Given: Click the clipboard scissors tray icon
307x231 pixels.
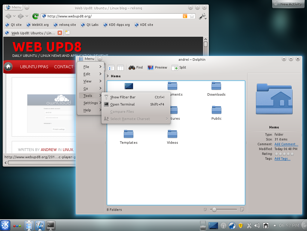Looking at the screenshot, I should coord(249,226).
